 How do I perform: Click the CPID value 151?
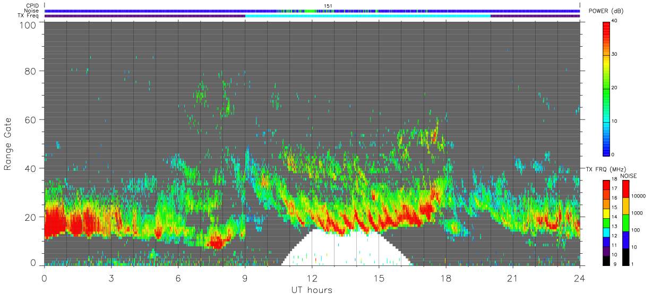[328, 6]
